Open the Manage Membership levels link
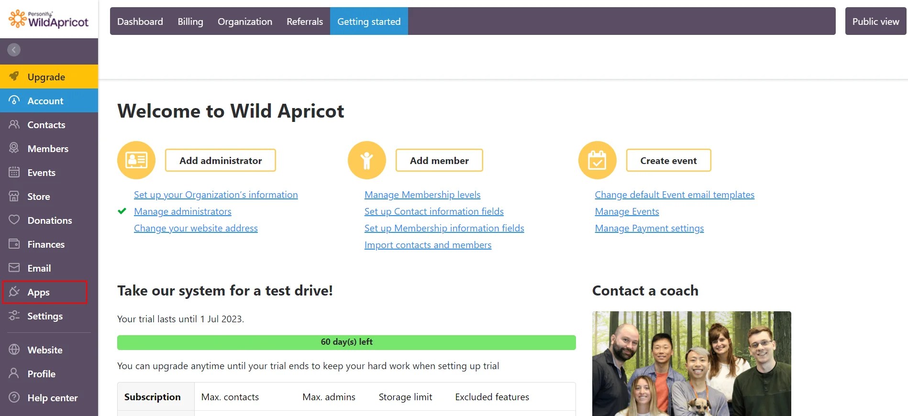 click(422, 195)
